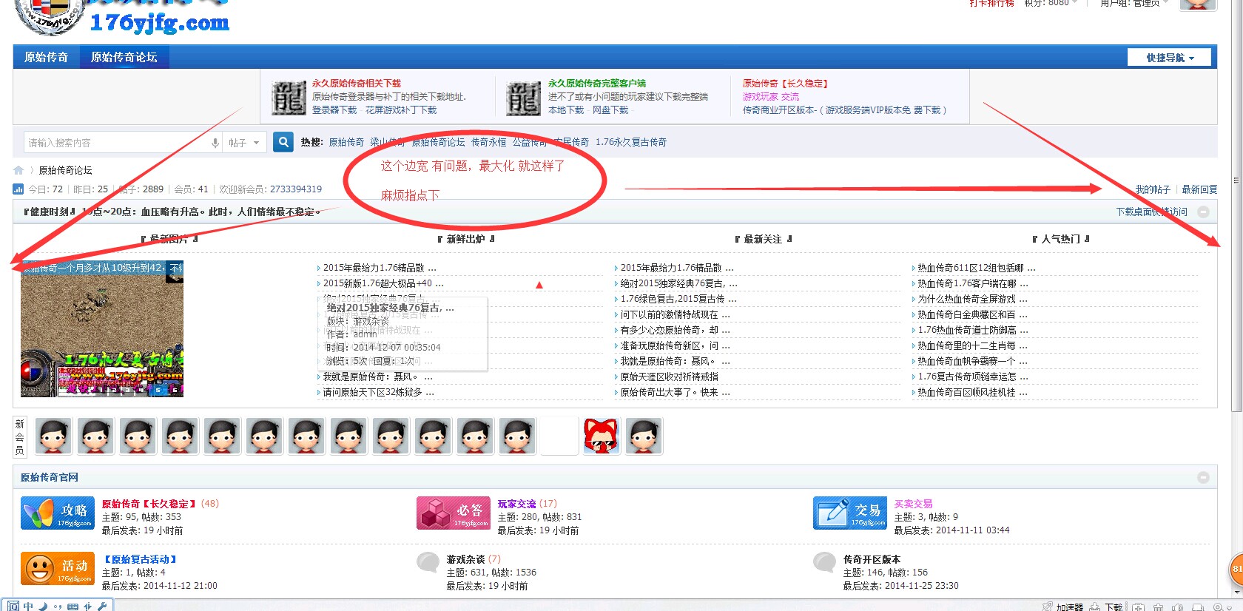Image resolution: width=1243 pixels, height=611 pixels.
Task: Open 请问原始天下区32炼狱多 post
Action: click(x=379, y=392)
